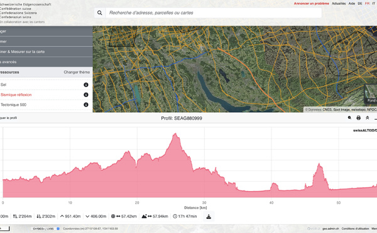The height and width of the screenshot is (233, 377).
Task: Download the profile data via the download icon
Action: point(209,217)
